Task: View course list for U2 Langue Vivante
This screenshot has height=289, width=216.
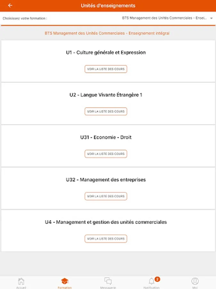Action: coord(106,111)
